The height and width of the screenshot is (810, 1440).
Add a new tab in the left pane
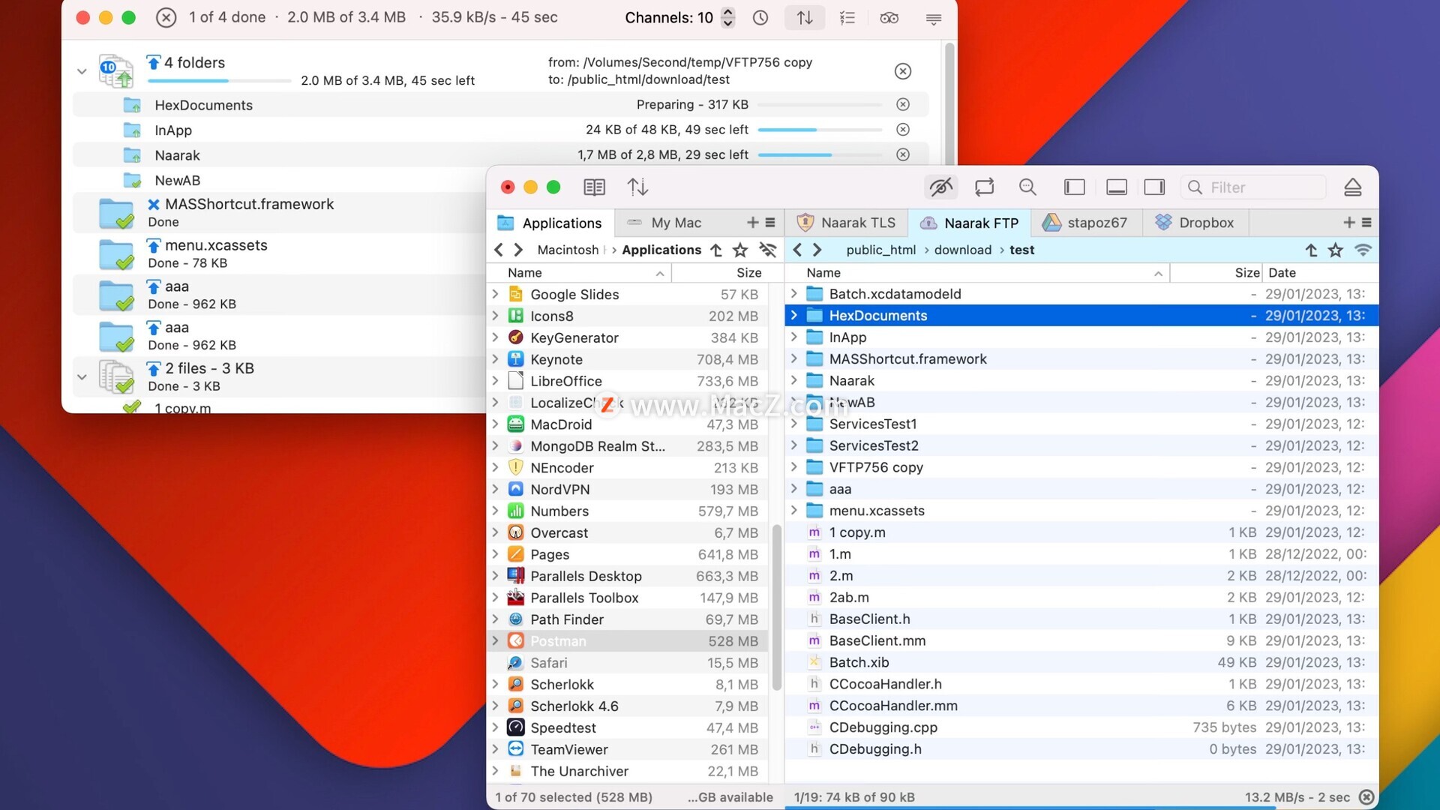point(752,223)
